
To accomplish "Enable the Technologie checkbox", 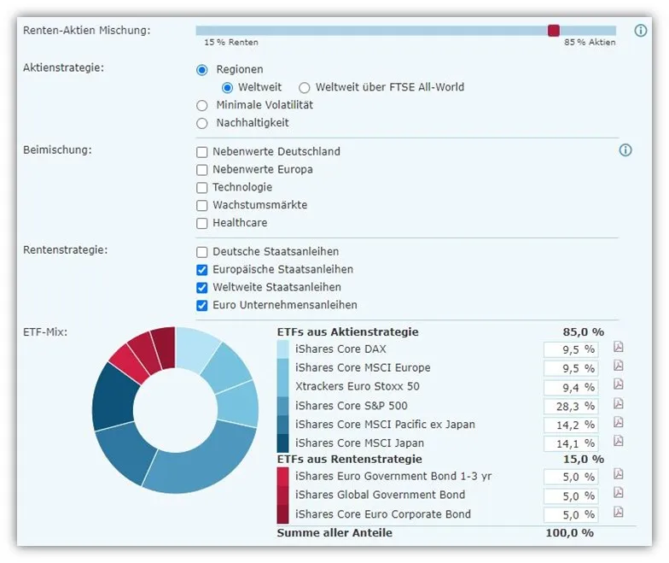I will (x=202, y=188).
